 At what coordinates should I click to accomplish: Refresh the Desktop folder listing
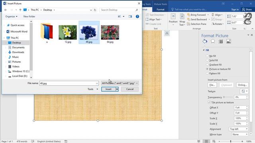pos(95,10)
